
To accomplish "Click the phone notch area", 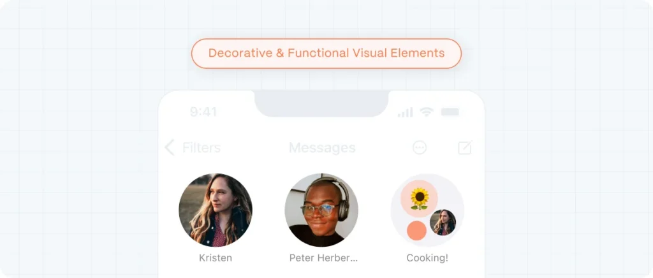I will 321,103.
